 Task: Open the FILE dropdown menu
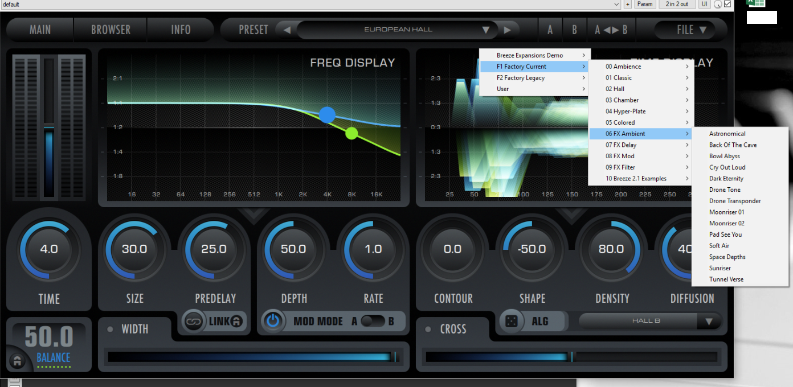(691, 30)
